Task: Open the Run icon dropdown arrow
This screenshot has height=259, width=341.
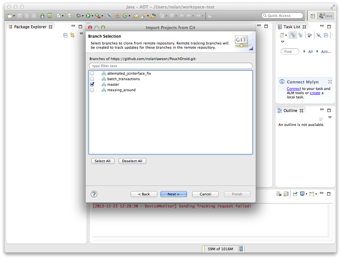Action: tap(92, 16)
